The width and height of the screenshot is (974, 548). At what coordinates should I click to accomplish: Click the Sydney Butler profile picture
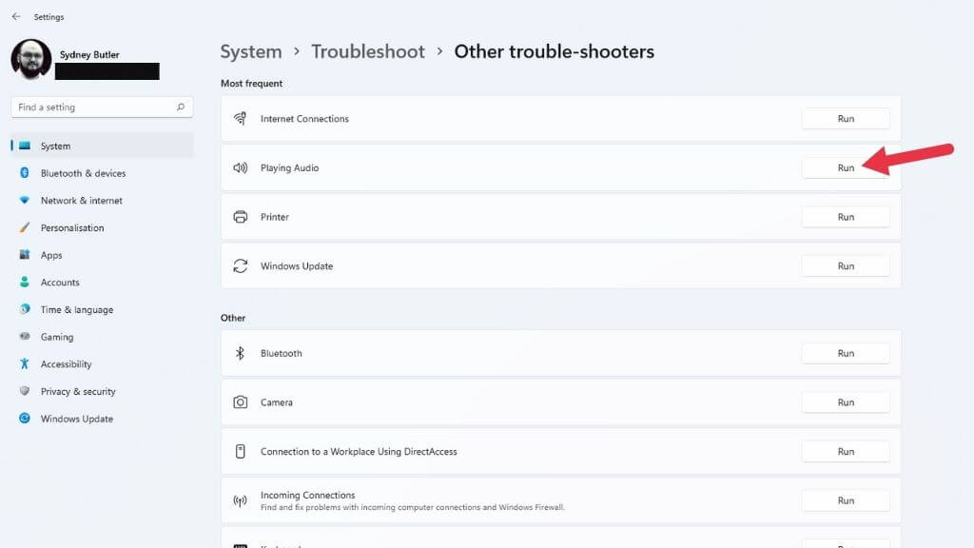31,59
